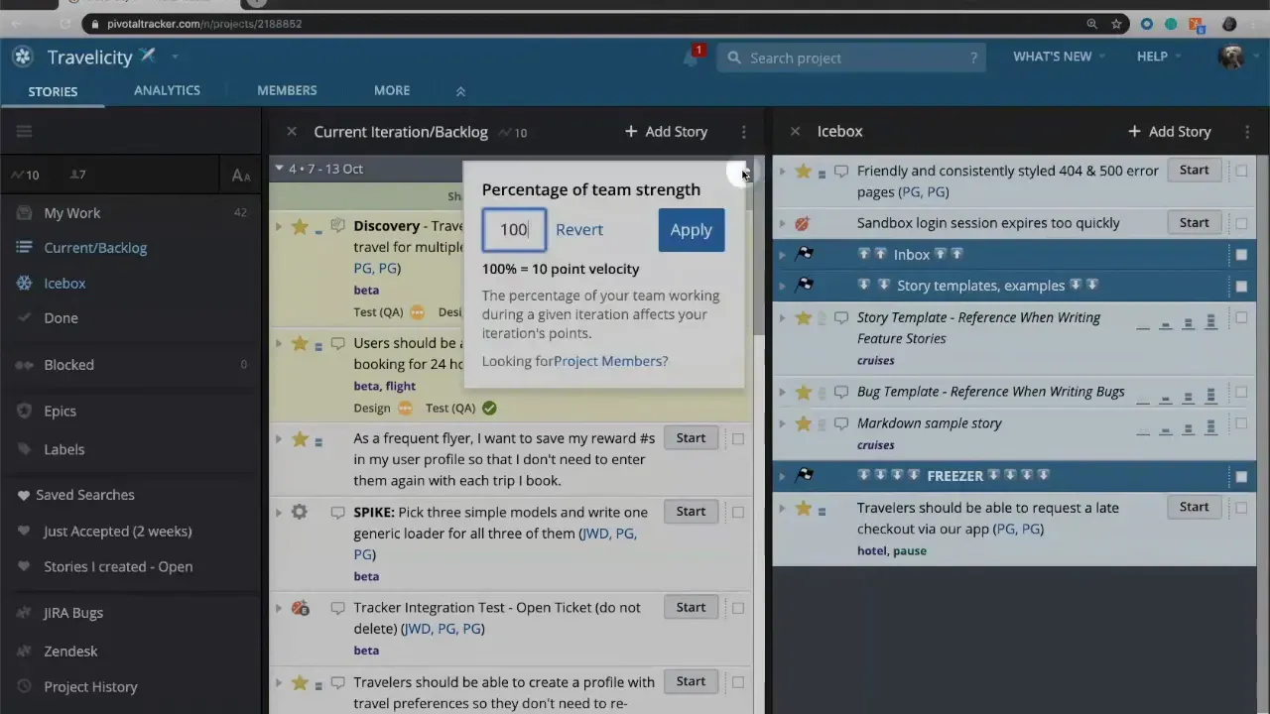Viewport: 1270px width, 714px height.
Task: Check the FREEZER release selection box
Action: tap(1241, 475)
